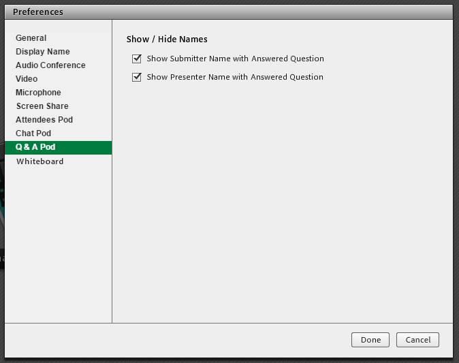Cancel the Preferences dialog
This screenshot has width=459, height=363.
(x=418, y=340)
